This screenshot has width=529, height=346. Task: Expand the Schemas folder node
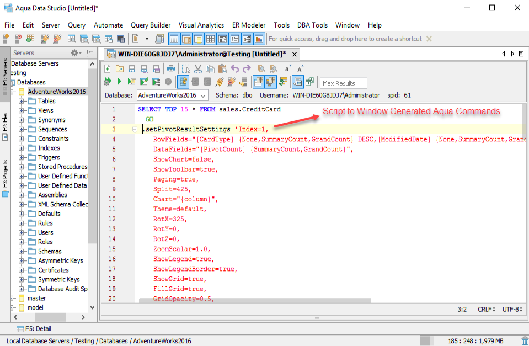[22, 251]
